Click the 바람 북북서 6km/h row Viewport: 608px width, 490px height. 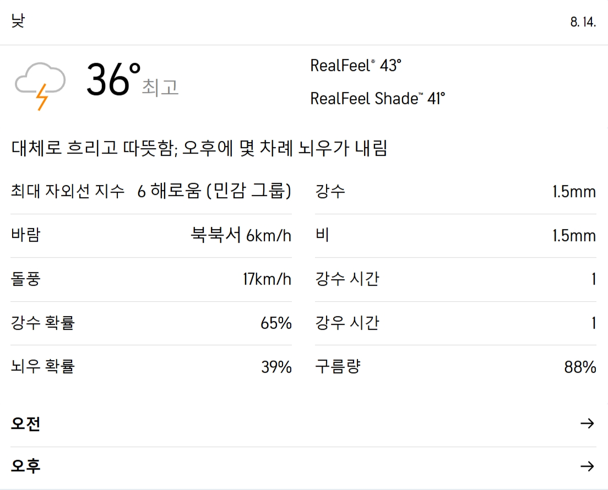coord(151,236)
